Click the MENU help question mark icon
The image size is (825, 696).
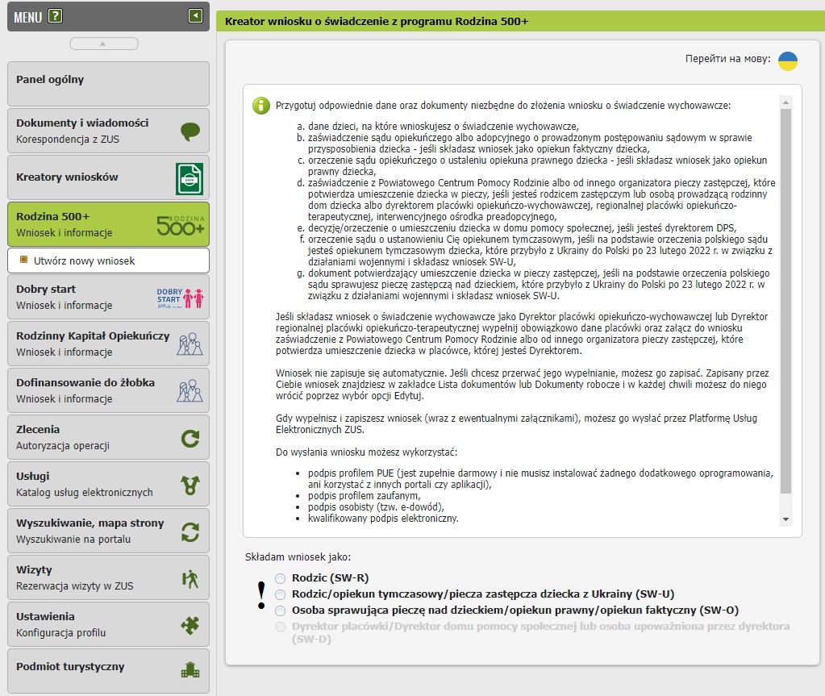point(55,16)
